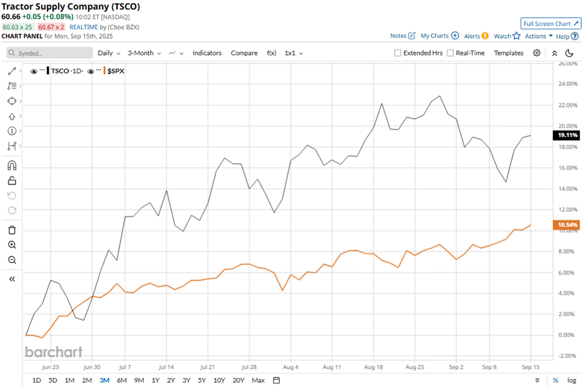Toggle $SPX series visibility eye

tap(90, 71)
